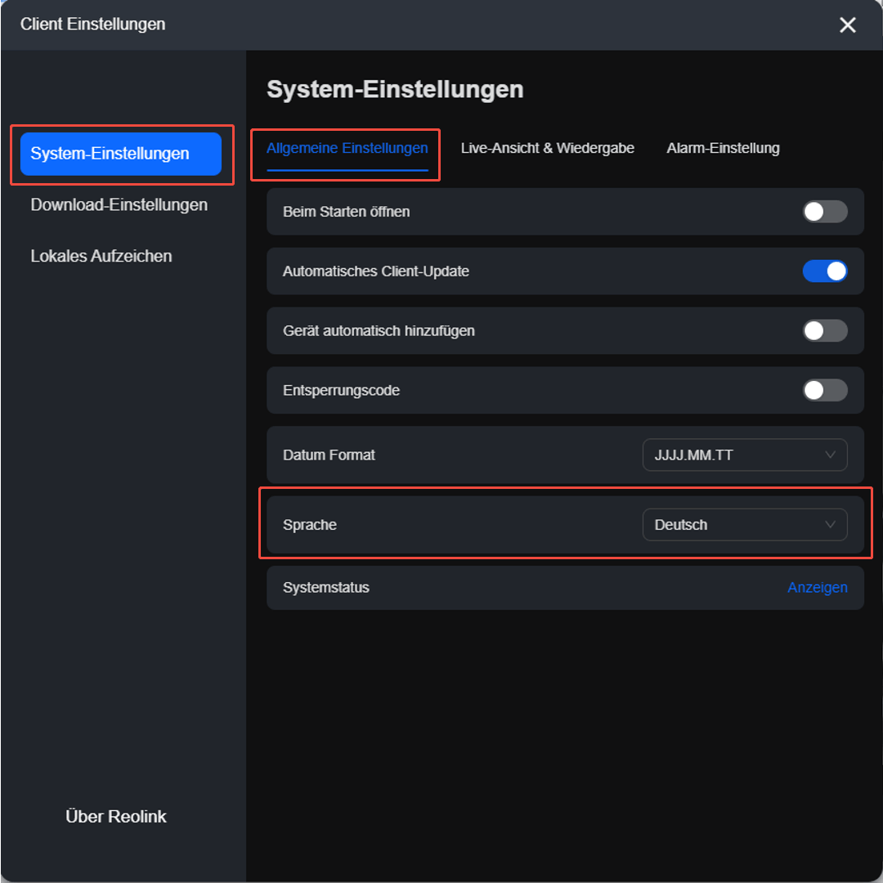The height and width of the screenshot is (883, 883).
Task: Switch to Alarm-Einstellung tab
Action: [x=723, y=148]
